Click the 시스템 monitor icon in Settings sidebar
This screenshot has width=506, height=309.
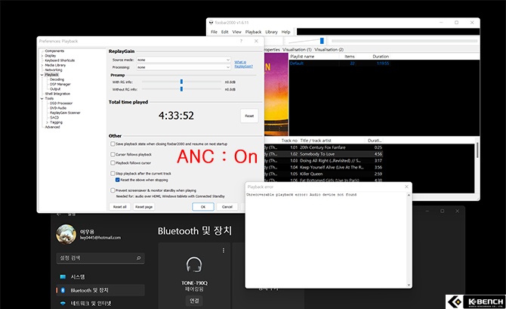coord(63,277)
